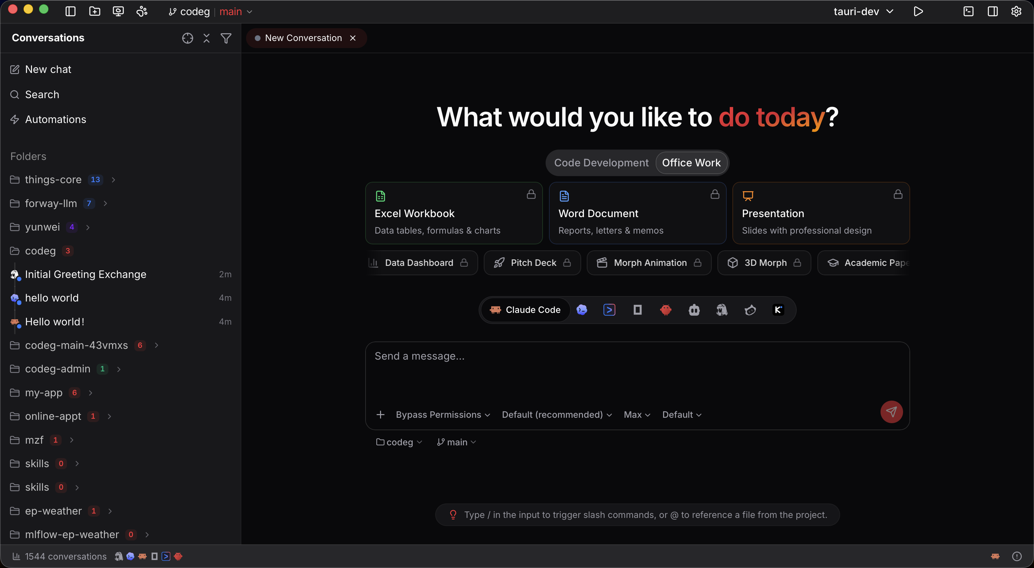Open the Default dropdown in composer
Screen dimensions: 1034x568
682,415
